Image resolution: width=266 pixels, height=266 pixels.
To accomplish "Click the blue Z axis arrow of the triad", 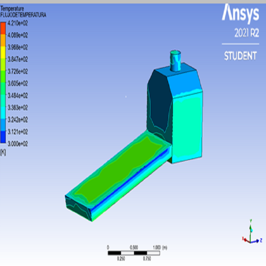I will 257,242.
